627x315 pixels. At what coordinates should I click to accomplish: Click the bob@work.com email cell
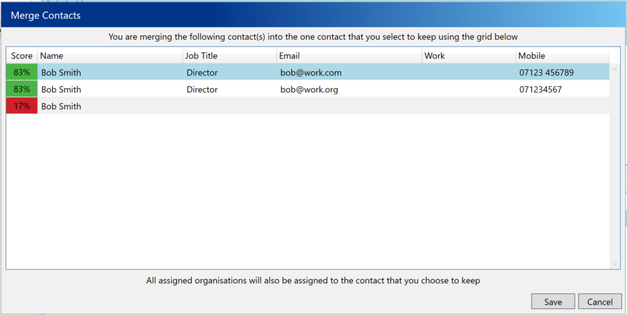(310, 72)
